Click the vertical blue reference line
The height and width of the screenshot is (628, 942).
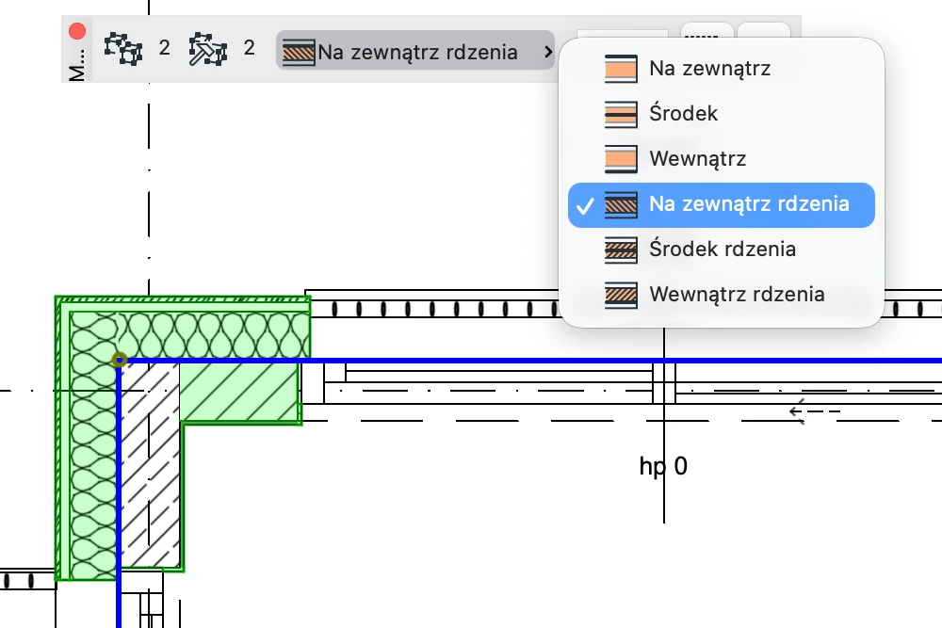pyautogui.click(x=119, y=490)
